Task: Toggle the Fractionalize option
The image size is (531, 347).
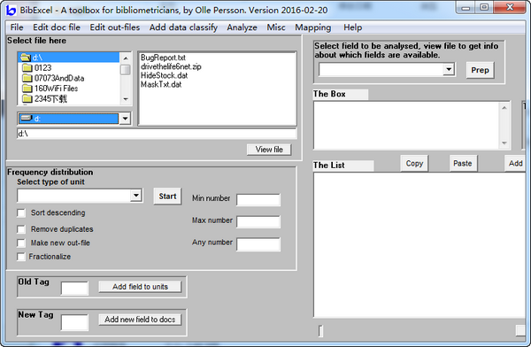Action: point(21,257)
